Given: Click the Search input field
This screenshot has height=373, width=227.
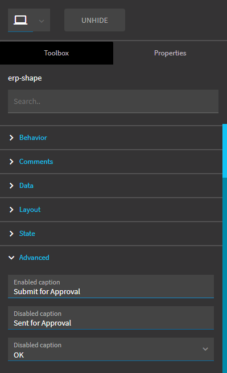Looking at the screenshot, I should (x=113, y=101).
